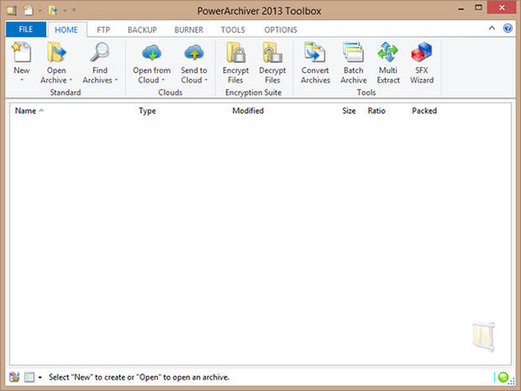Sort by the Name column header
Image resolution: width=521 pixels, height=391 pixels.
[x=25, y=110]
